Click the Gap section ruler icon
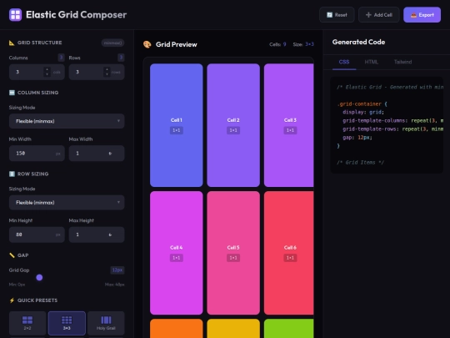 (12, 255)
